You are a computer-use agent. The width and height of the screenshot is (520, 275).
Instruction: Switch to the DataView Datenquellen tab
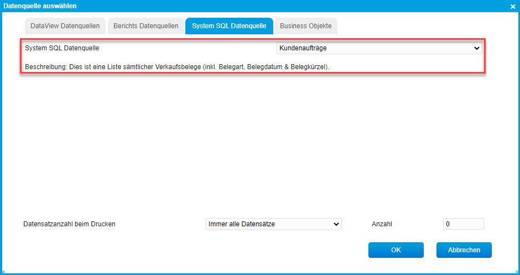(65, 26)
